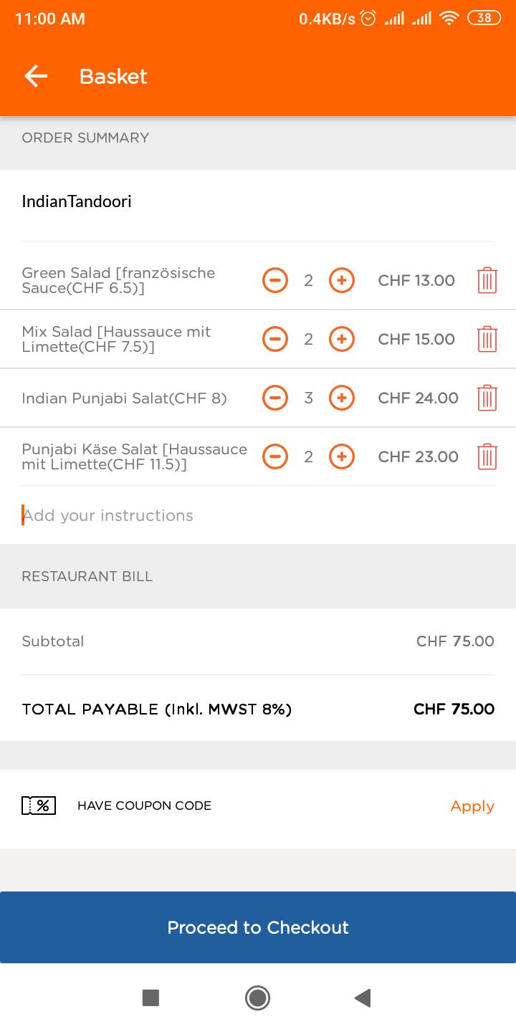Image resolution: width=516 pixels, height=1032 pixels.
Task: Decrease Green Salad quantity
Action: point(275,280)
